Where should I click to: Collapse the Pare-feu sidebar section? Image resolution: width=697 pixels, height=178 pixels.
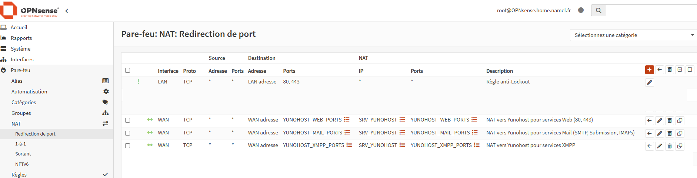(x=20, y=70)
